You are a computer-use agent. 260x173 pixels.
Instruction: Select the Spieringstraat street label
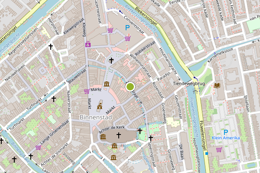152,154
